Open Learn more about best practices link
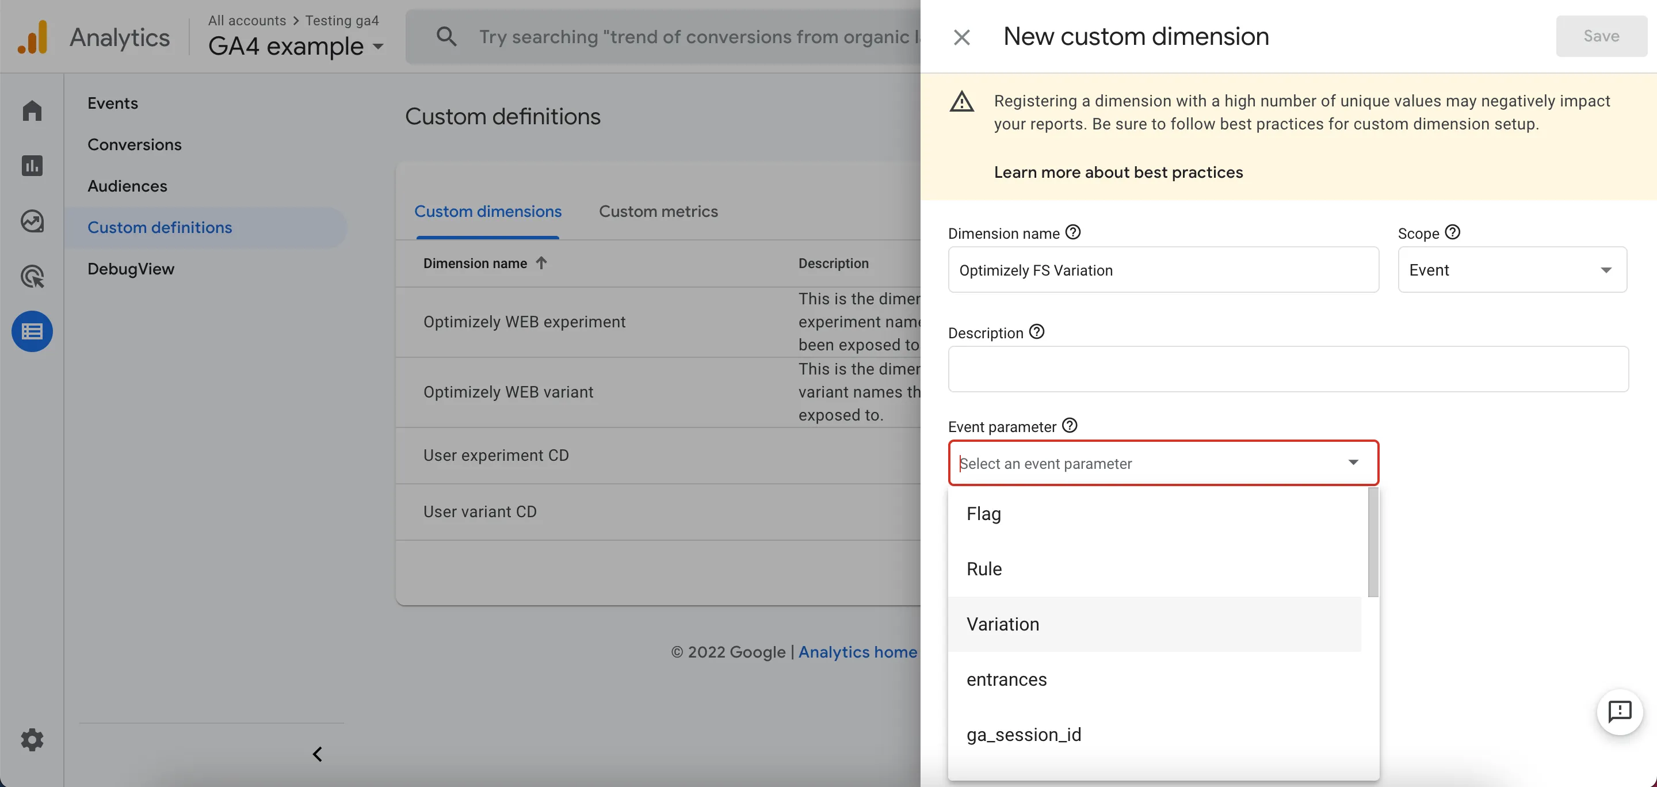The width and height of the screenshot is (1657, 787). [x=1118, y=173]
